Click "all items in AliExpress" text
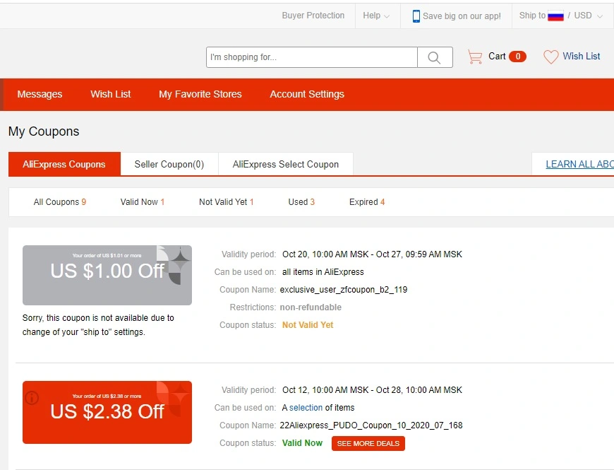614x470 pixels. tap(323, 272)
